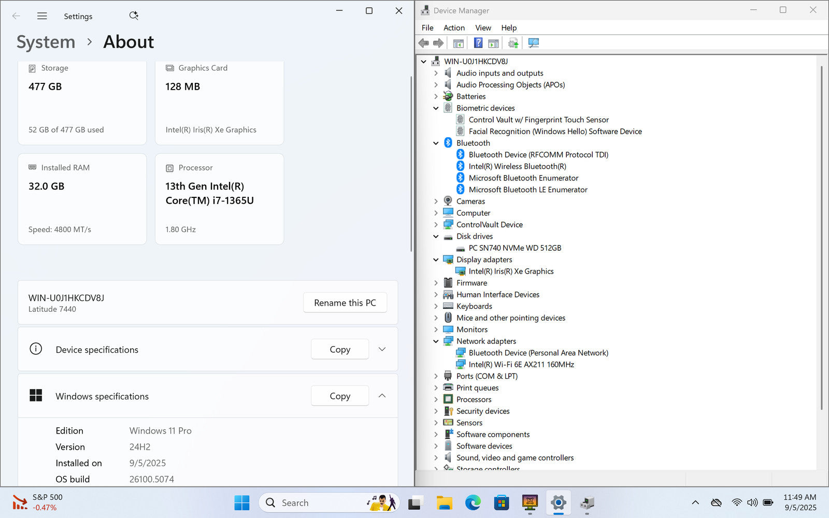Click Scan for hardware changes toolbar icon
Viewport: 829px width, 518px height.
click(533, 43)
